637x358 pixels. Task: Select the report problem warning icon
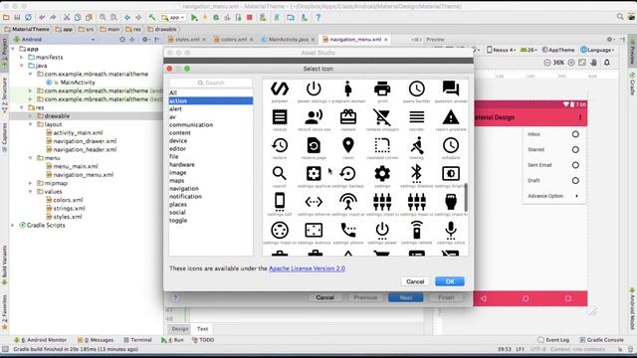451,117
